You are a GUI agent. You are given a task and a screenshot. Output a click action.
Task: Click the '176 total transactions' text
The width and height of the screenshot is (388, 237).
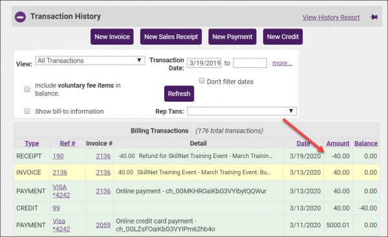click(229, 131)
